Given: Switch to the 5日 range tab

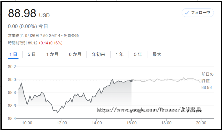Looking at the screenshot, I should point(31,55).
